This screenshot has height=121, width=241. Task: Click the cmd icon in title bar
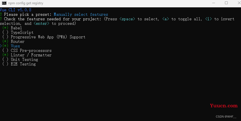tap(4, 3)
